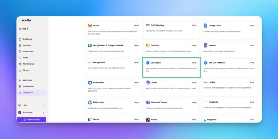This screenshot has width=278, height=139.
Task: Click the Heroku logo
Action: click(206, 46)
